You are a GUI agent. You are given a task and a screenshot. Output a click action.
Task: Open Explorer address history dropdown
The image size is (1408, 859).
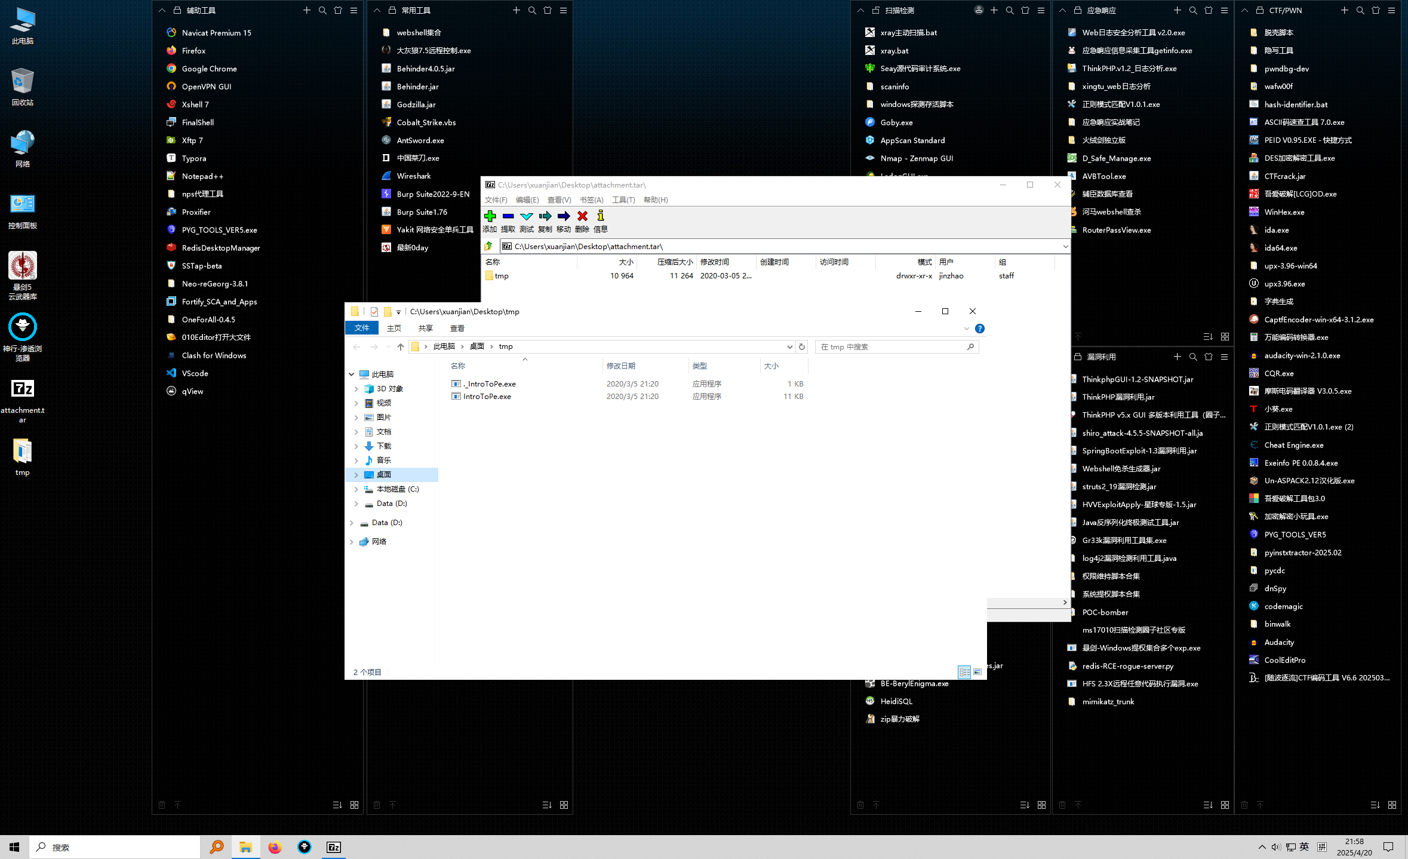coord(789,346)
